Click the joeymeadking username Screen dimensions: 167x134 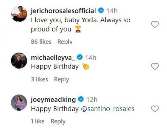pyautogui.click(x=53, y=99)
